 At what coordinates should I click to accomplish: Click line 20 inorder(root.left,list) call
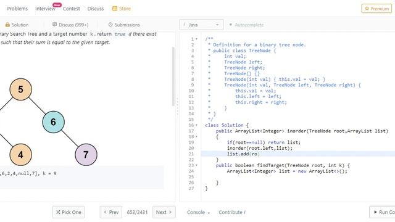pyautogui.click(x=260, y=148)
